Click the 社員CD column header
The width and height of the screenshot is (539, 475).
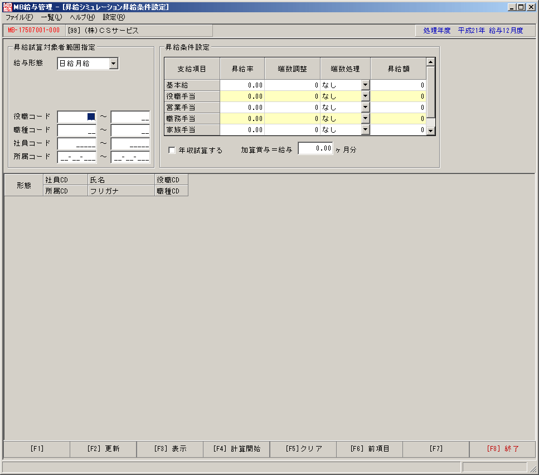click(65, 180)
